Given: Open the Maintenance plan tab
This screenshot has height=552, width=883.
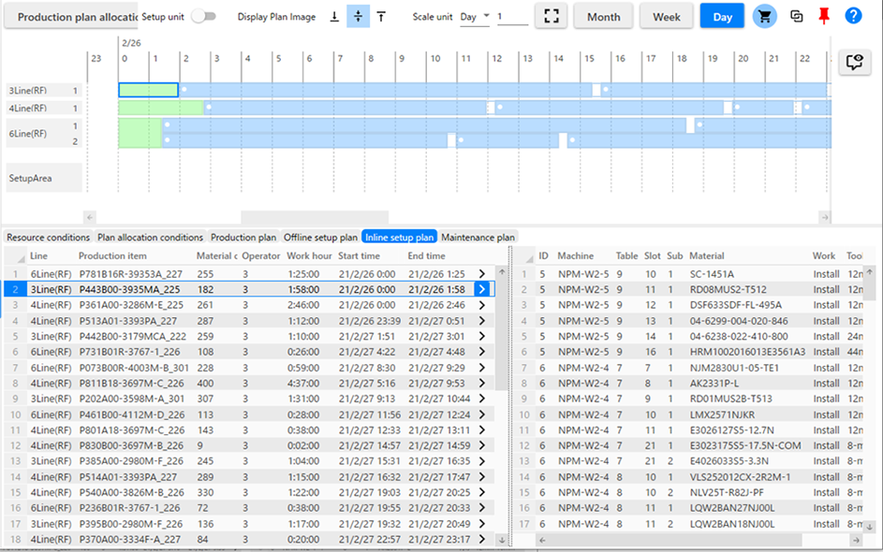Looking at the screenshot, I should [478, 238].
